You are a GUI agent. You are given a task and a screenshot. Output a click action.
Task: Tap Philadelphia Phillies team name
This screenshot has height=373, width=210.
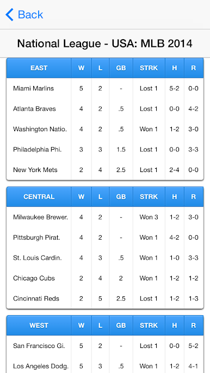pyautogui.click(x=38, y=150)
